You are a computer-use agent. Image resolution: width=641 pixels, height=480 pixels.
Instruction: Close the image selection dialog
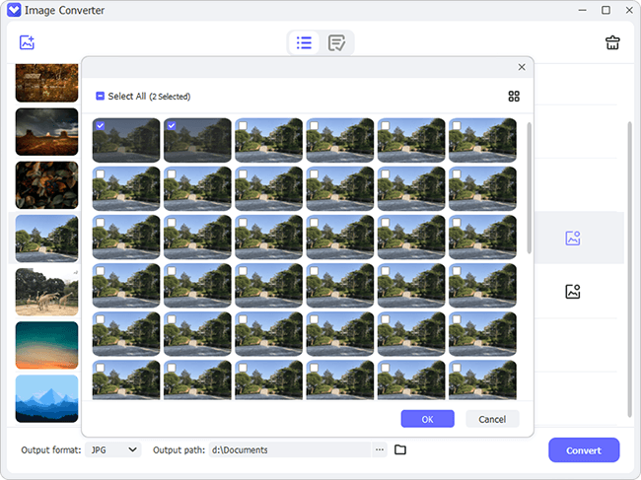point(522,67)
